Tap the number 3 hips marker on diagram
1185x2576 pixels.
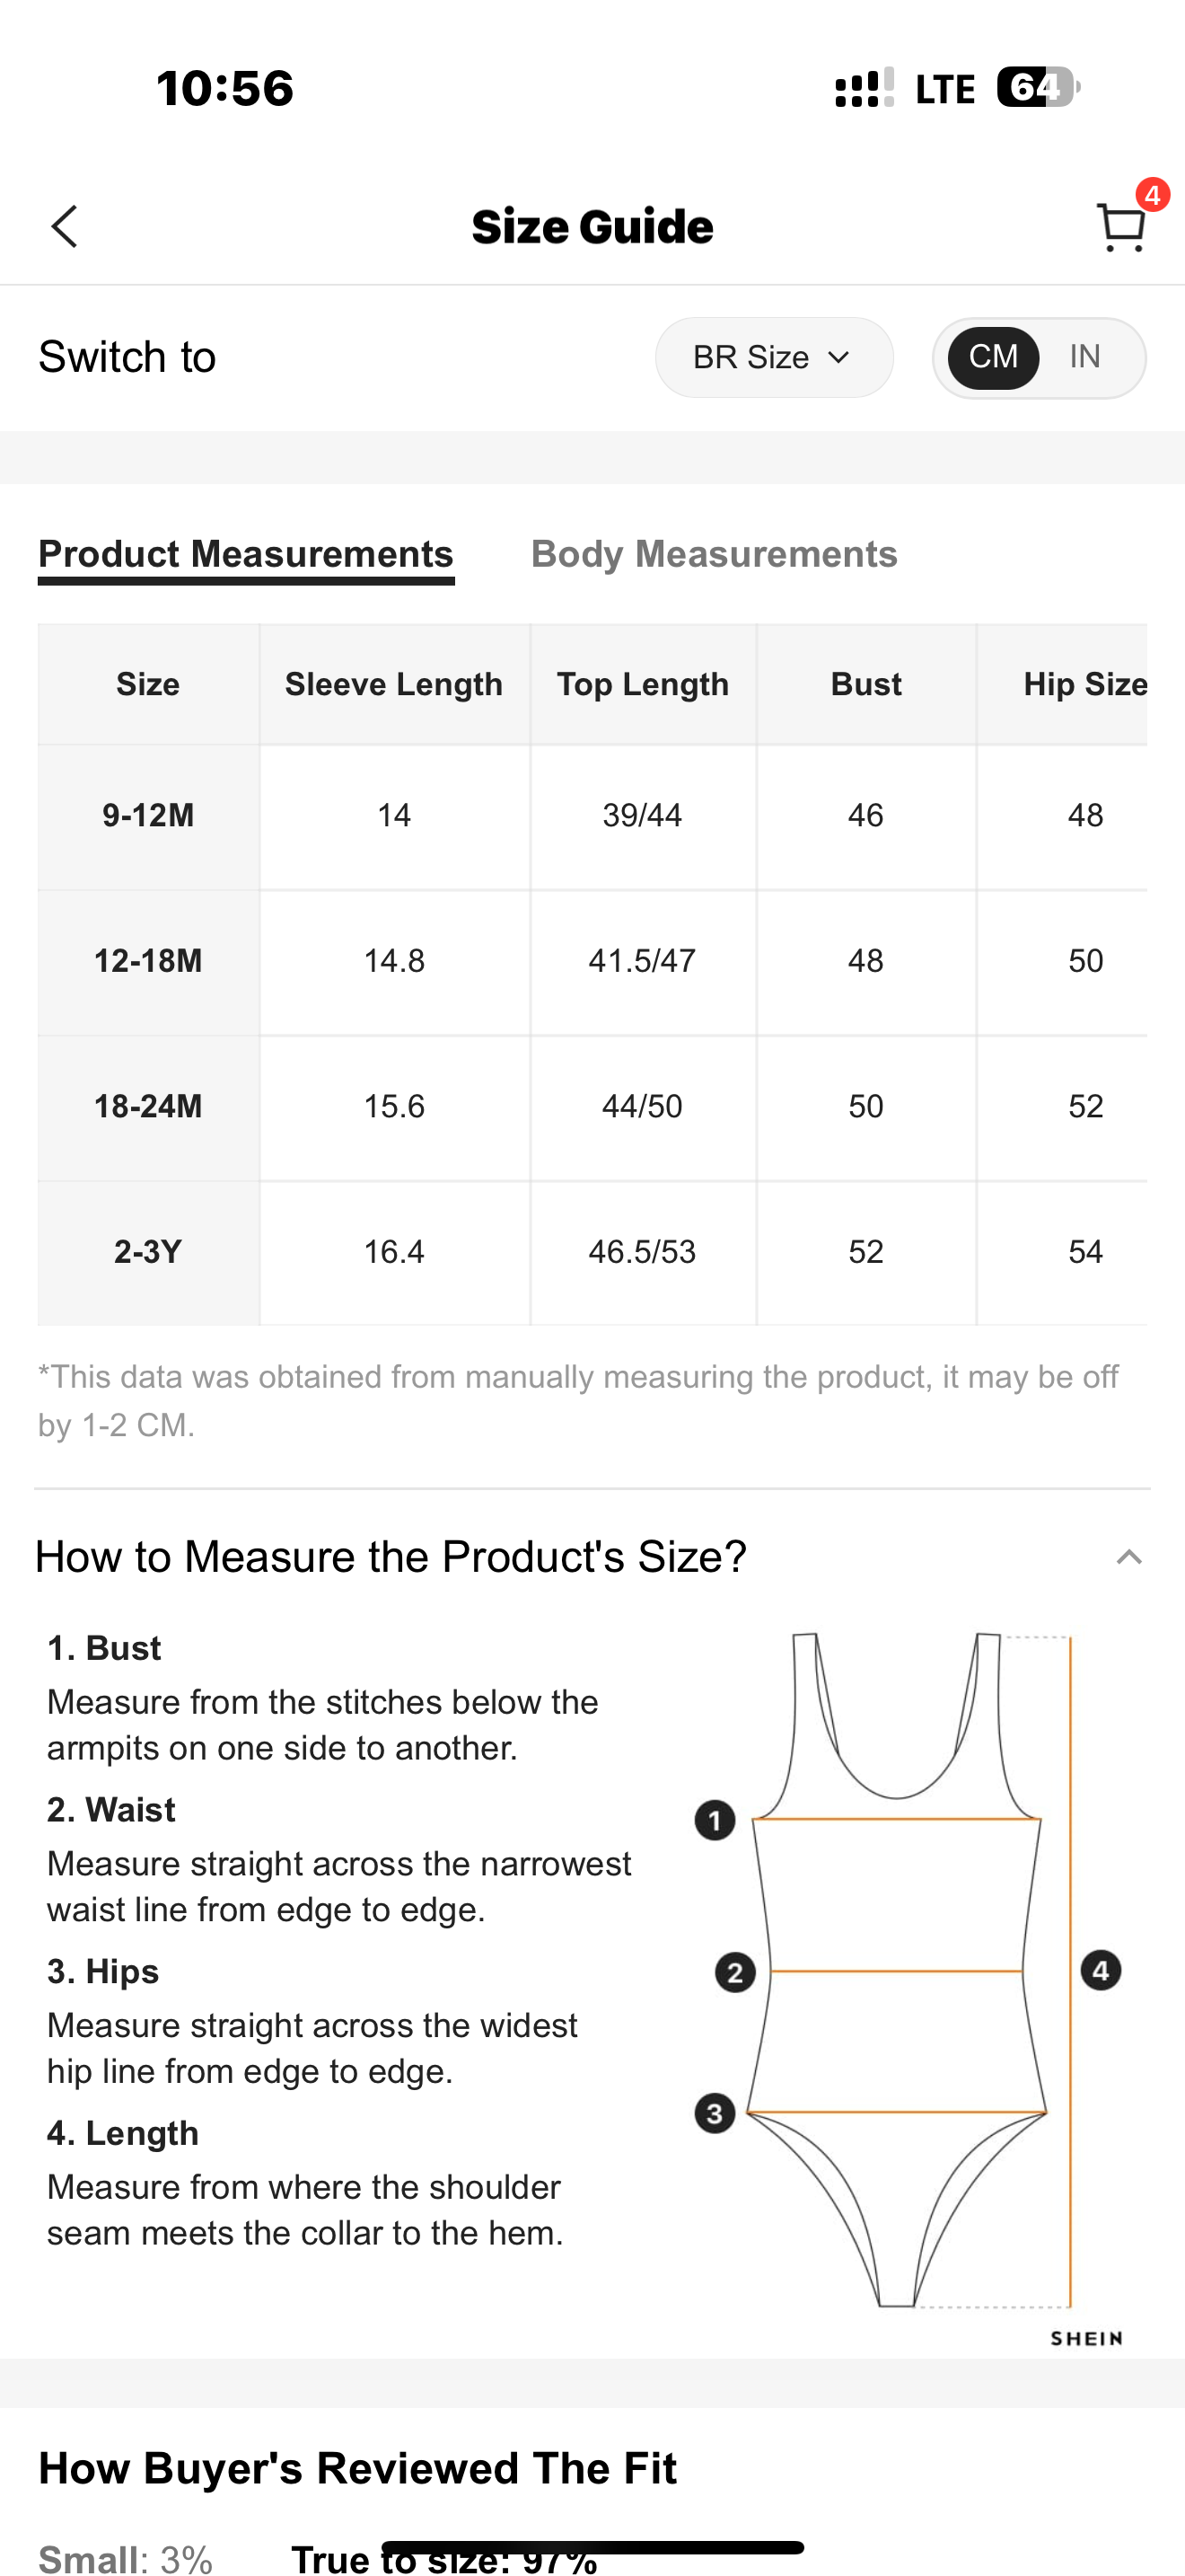coord(715,2113)
